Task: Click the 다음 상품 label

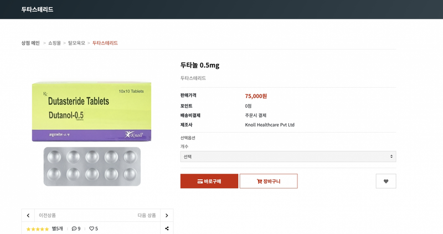Action: 147,215
